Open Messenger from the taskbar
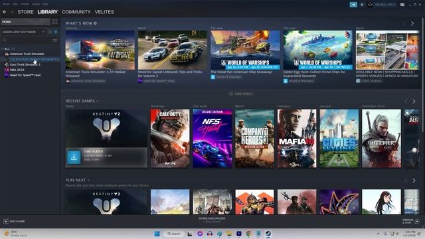The width and height of the screenshot is (425, 239). pos(200,234)
